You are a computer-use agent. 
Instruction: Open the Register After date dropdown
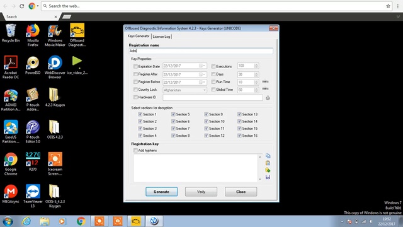point(203,74)
